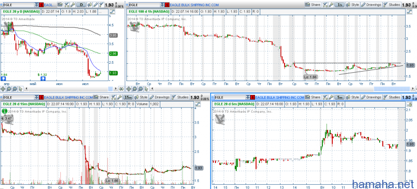Click zoom out magnifier under daily chart
Image resolution: width=417 pixels, height=189 pixels.
15,89
